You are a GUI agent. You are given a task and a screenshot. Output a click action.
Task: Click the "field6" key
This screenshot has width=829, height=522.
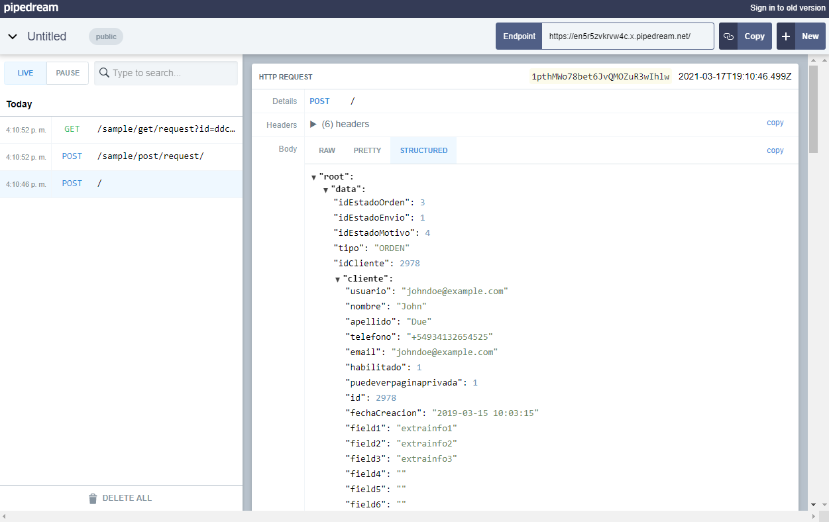[366, 505]
